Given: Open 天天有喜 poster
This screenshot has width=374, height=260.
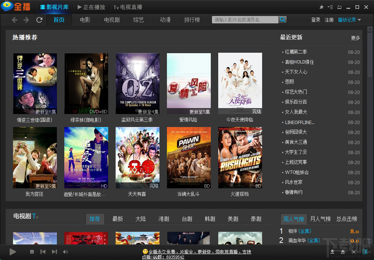Looking at the screenshot, I should [x=138, y=158].
